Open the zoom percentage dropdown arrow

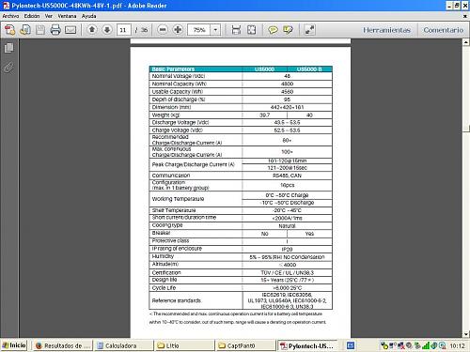coord(215,30)
